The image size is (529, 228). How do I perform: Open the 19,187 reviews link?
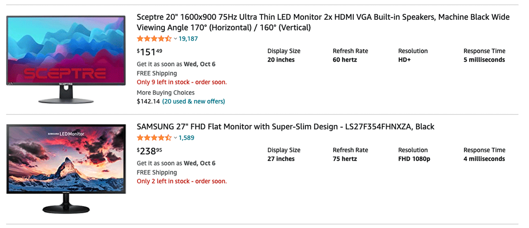pyautogui.click(x=188, y=39)
